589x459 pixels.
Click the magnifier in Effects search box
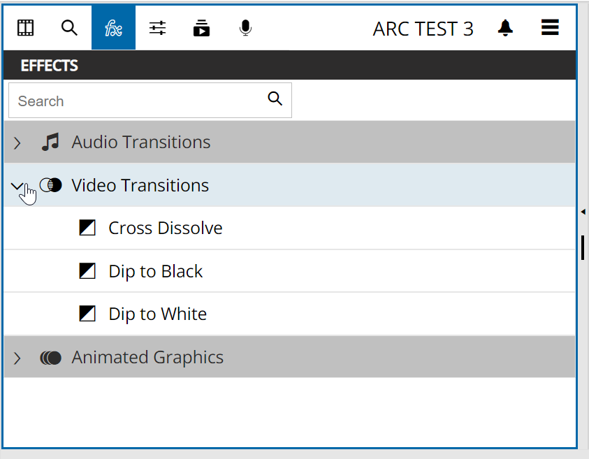(x=275, y=99)
